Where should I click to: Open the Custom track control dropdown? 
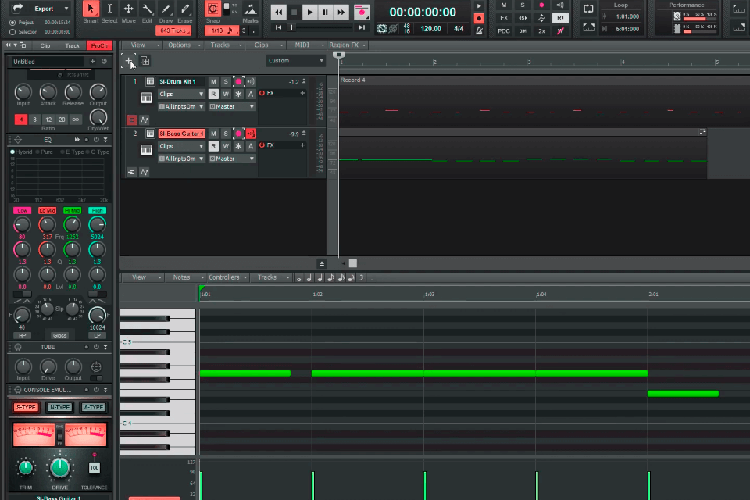(x=295, y=61)
